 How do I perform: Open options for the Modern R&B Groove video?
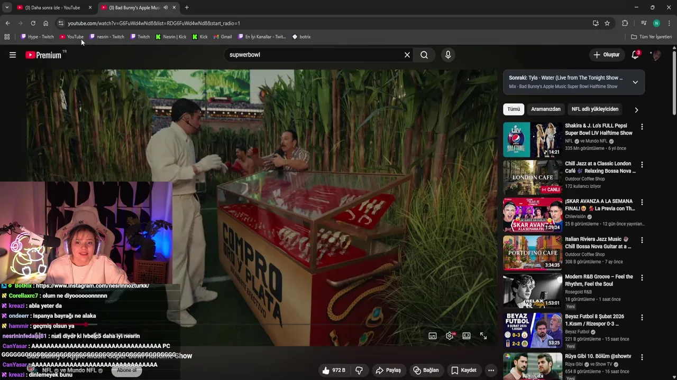(x=642, y=278)
